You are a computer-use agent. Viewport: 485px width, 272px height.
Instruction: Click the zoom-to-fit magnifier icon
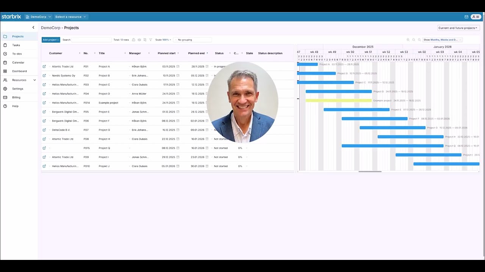tap(419, 40)
